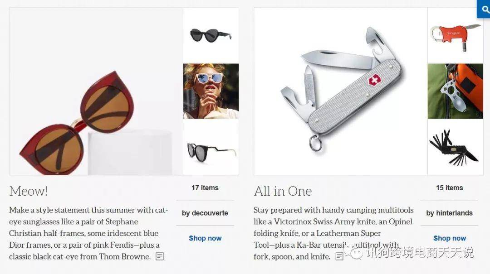This screenshot has width=490, height=274.
Task: Open the black bike multitool thumbnail
Action: tap(456, 147)
